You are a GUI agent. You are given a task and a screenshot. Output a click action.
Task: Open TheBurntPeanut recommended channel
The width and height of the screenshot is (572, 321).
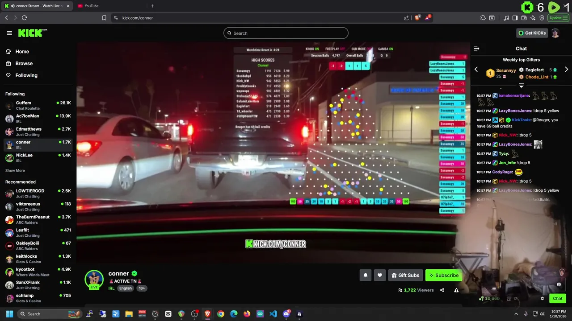coord(38,219)
